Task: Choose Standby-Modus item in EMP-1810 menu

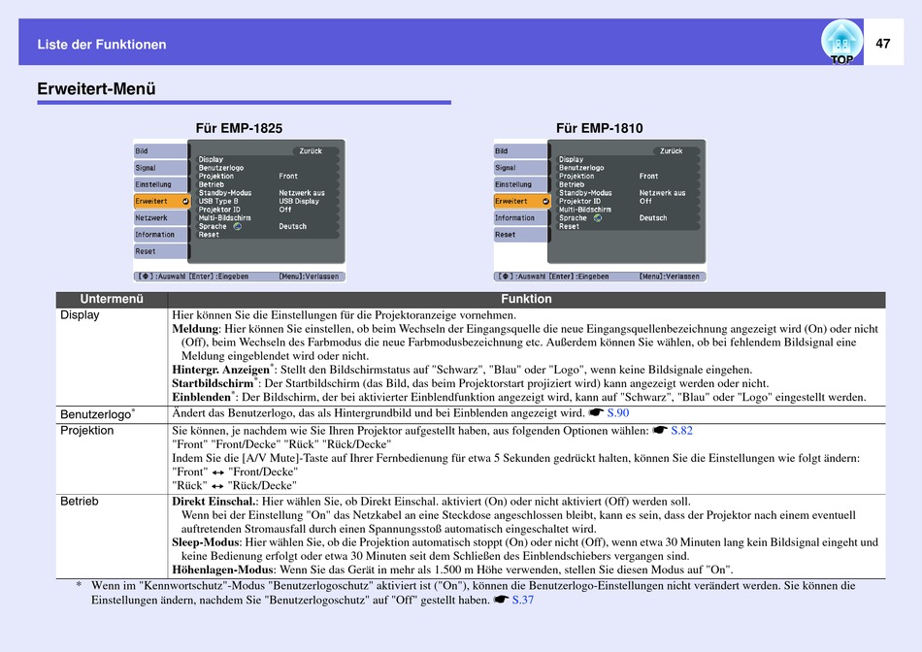Action: point(585,193)
